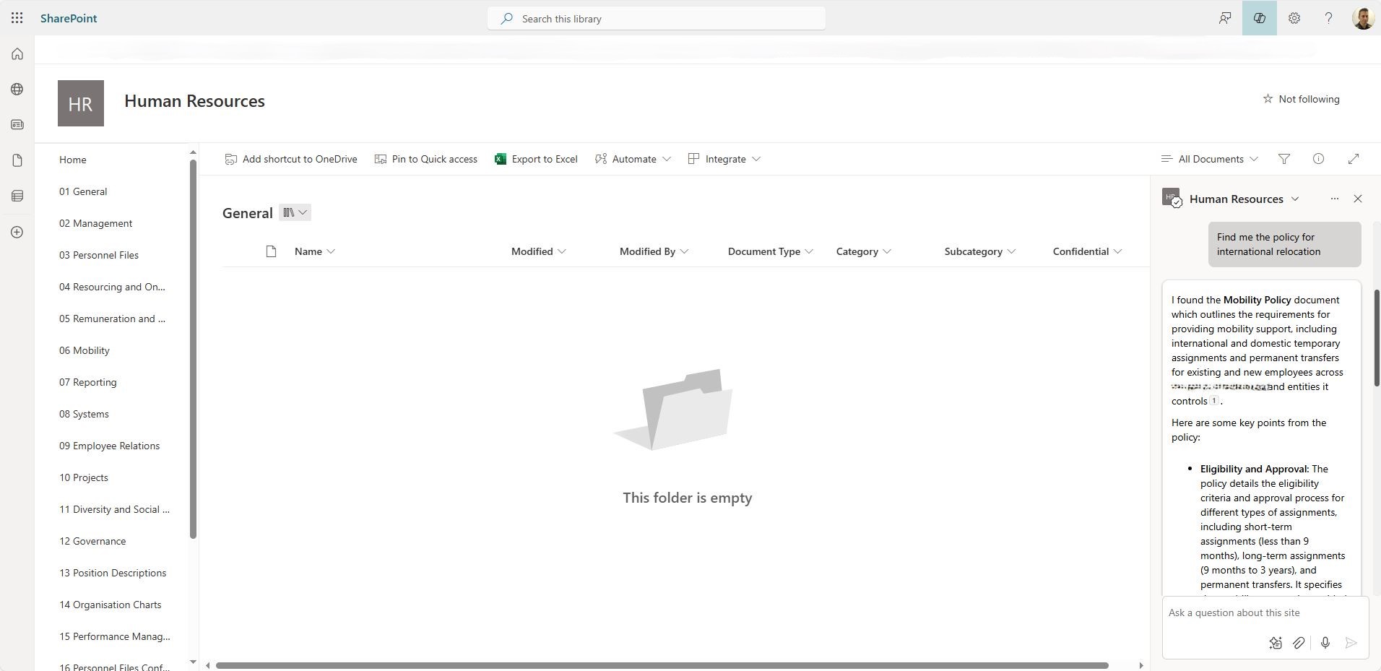Toggle Not following star for site
Screen dimensions: 1381x671
[1301, 99]
